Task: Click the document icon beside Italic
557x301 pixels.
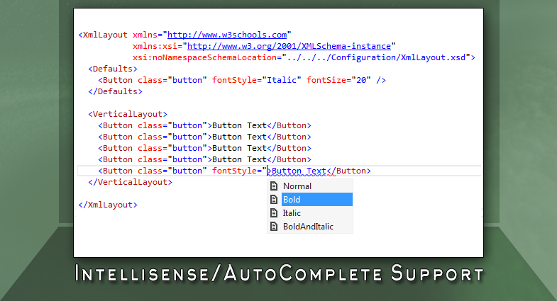Action: [x=274, y=212]
